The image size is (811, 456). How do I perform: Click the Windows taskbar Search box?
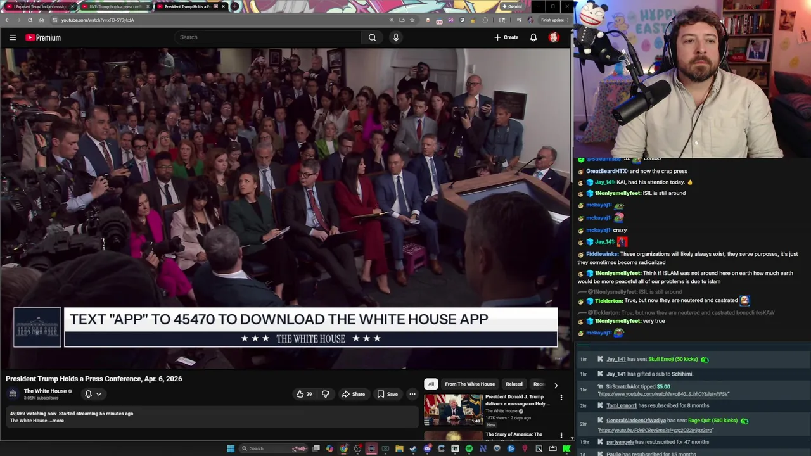(273, 448)
